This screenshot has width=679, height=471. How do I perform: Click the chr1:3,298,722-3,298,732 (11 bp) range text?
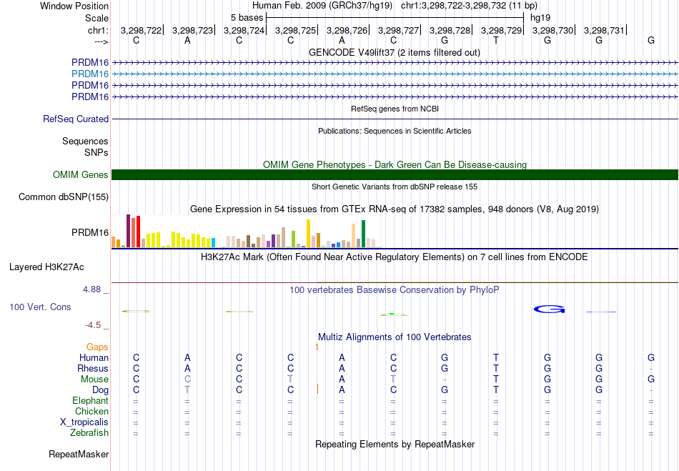pos(469,6)
